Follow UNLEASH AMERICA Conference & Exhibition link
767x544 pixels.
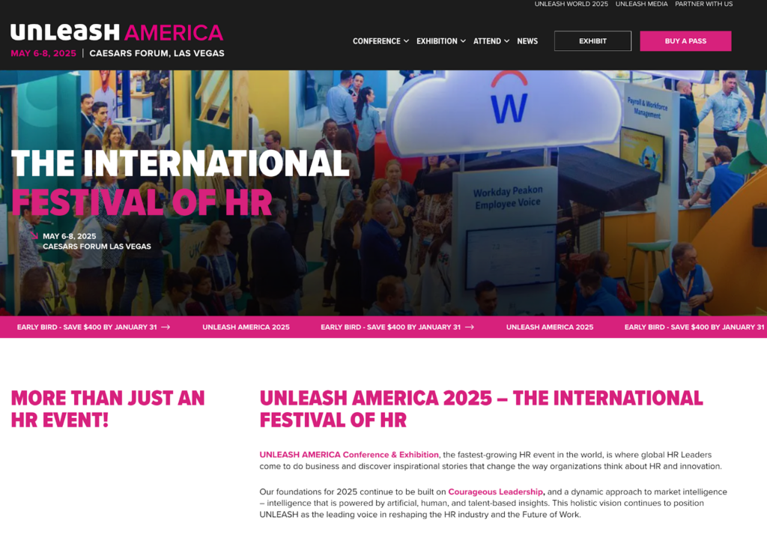pyautogui.click(x=349, y=455)
